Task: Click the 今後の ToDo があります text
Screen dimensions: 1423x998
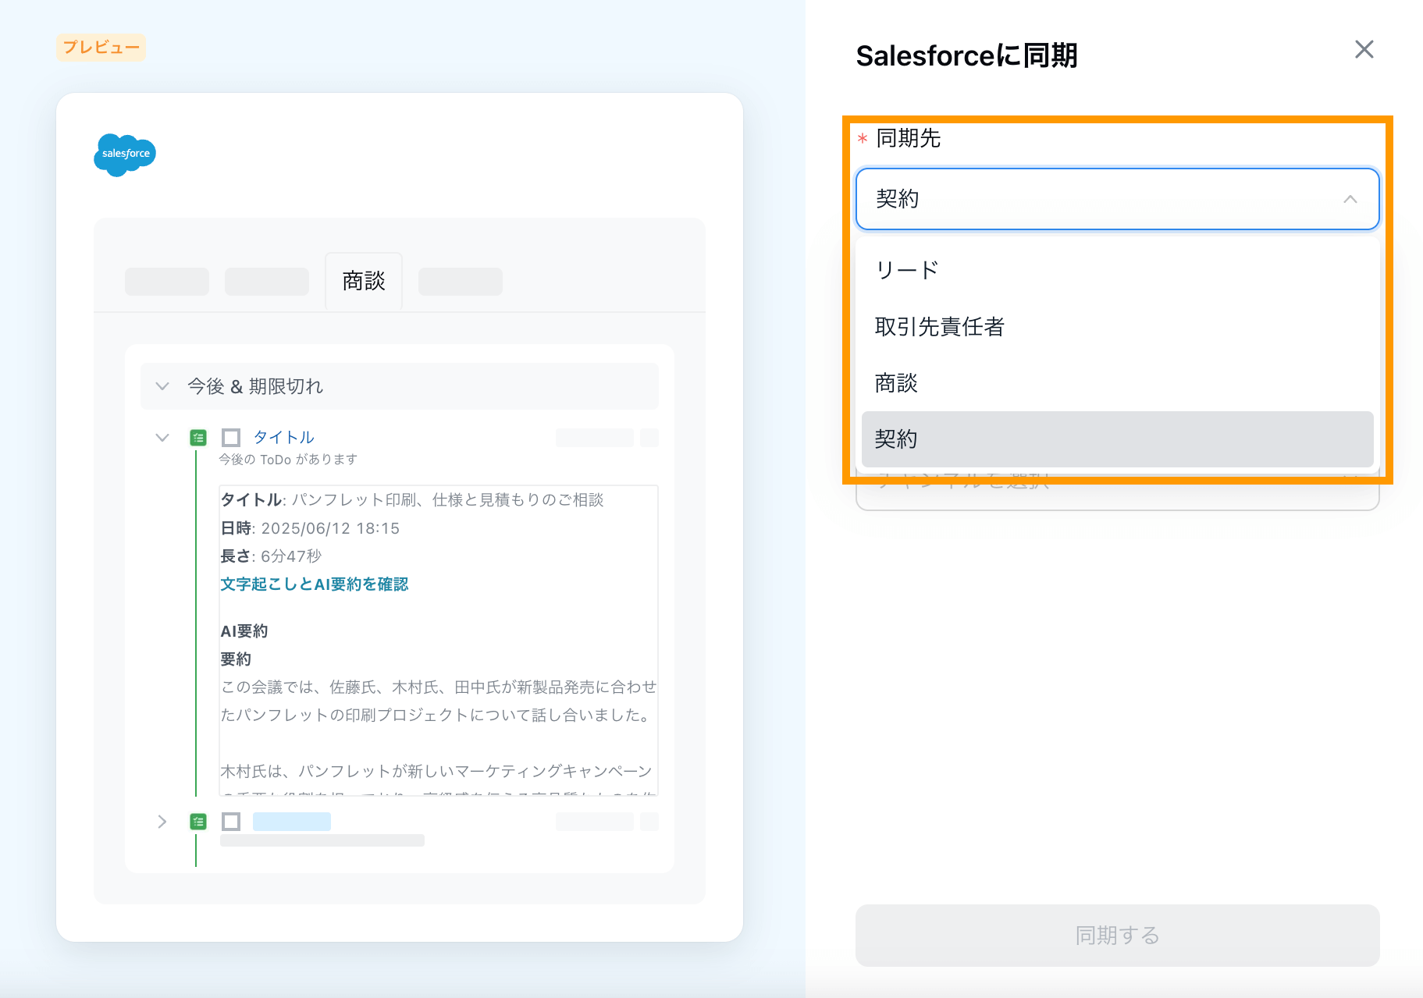Action: click(x=288, y=460)
